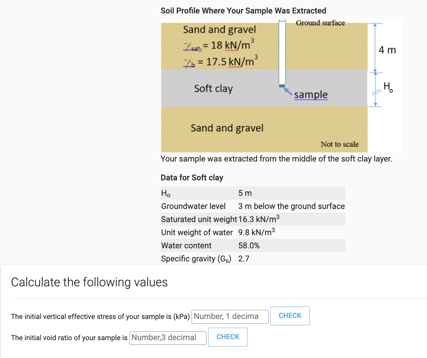Viewport: 427px width, 358px height.
Task: Click the void ratio answer input field
Action: pos(167,338)
